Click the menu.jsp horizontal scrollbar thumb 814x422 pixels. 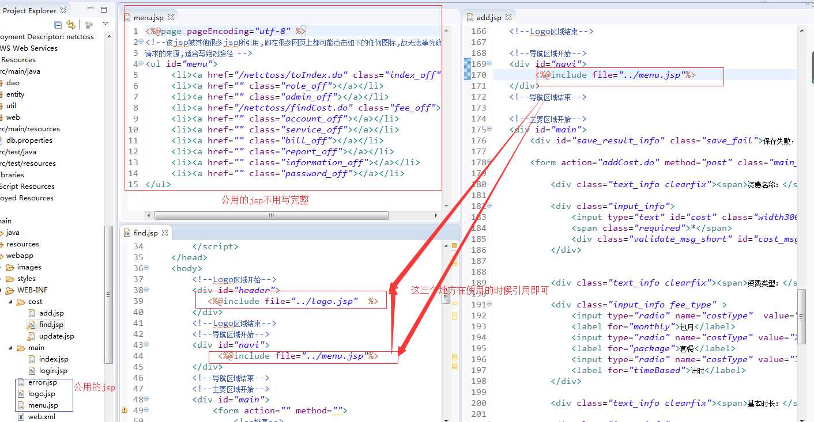click(x=271, y=215)
